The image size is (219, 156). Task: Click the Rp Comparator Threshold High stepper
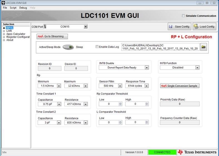(x=147, y=104)
